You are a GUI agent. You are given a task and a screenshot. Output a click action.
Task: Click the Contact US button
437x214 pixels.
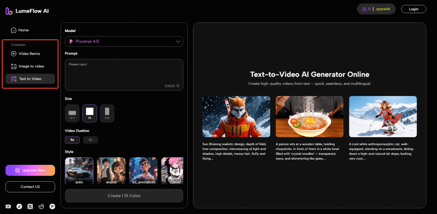[x=30, y=187]
